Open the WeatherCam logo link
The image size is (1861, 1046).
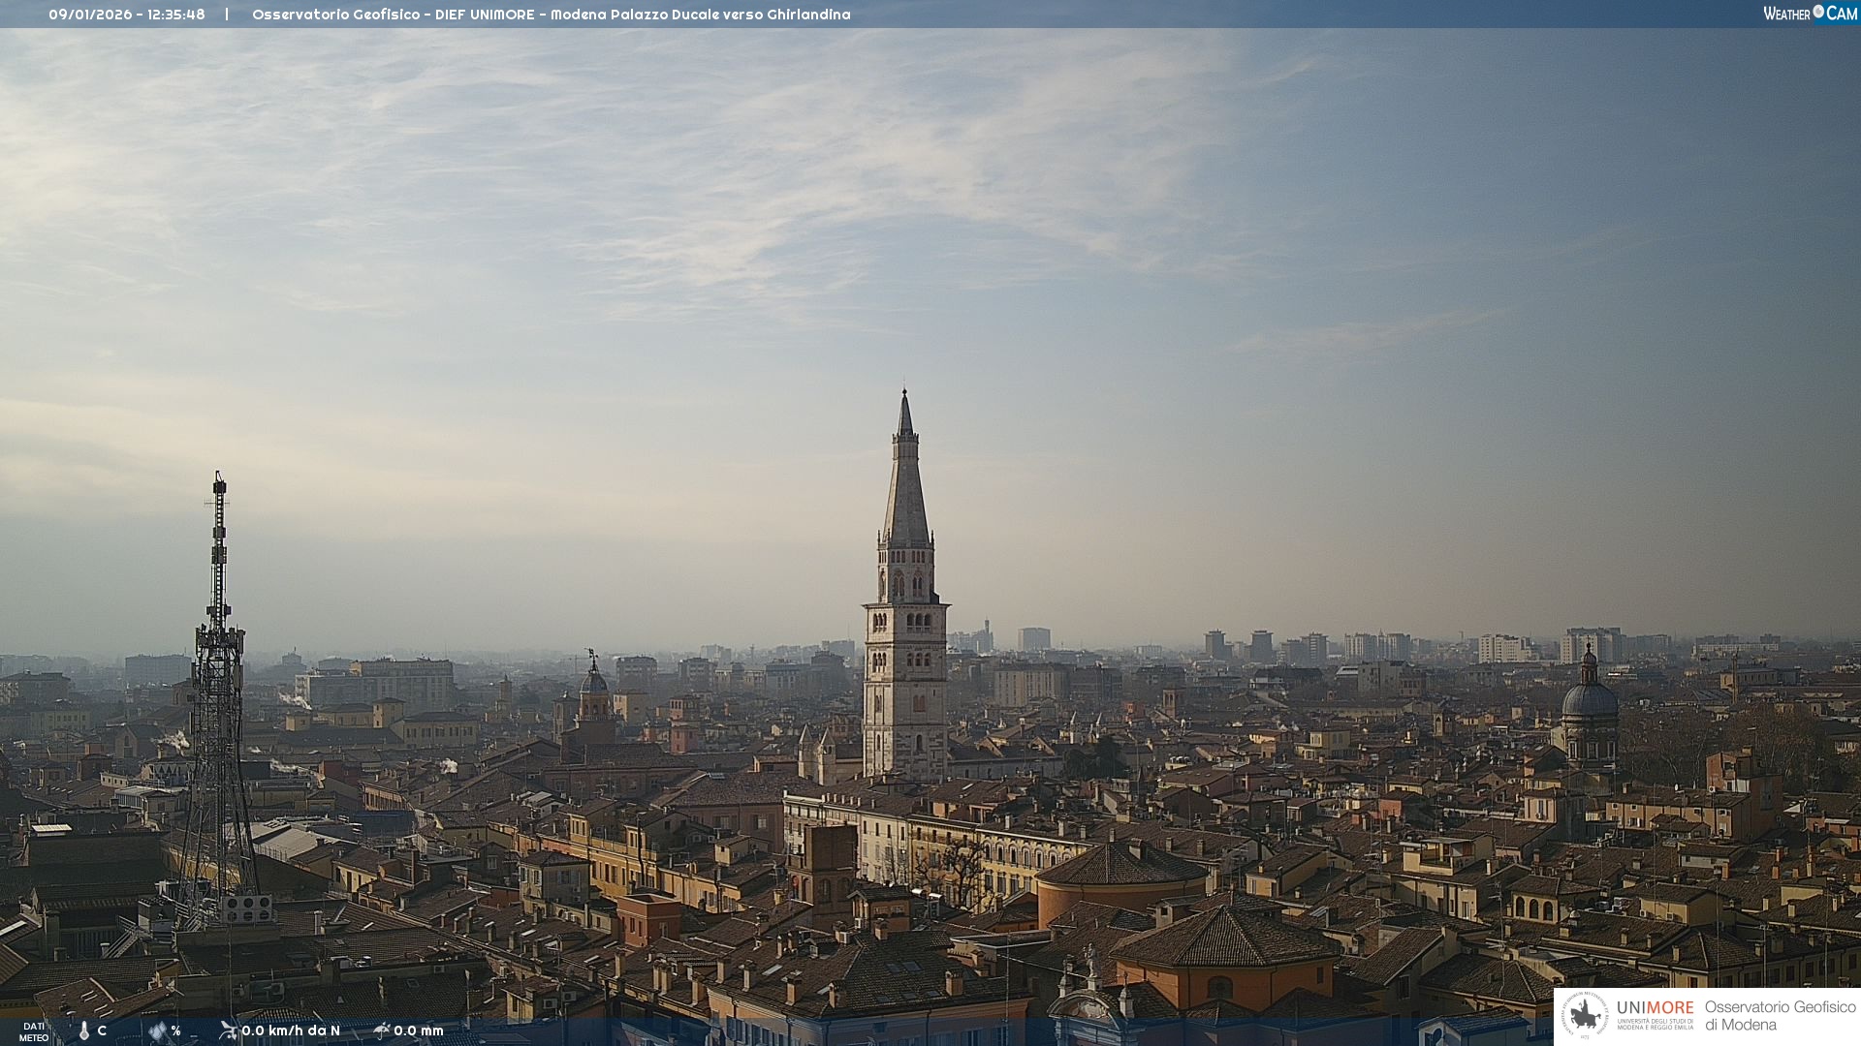[1809, 13]
